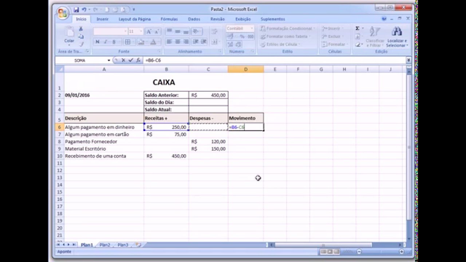This screenshot has height=262, width=466.
Task: Cut the selection with scissors icon
Action: 81,29
